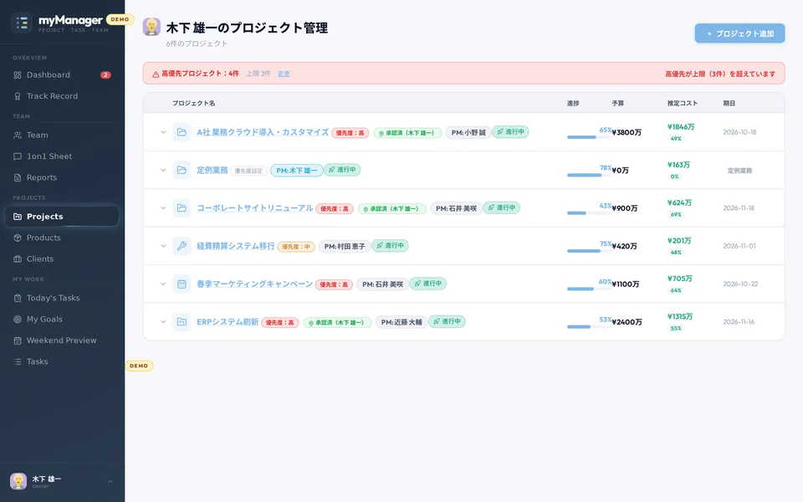Click the DEMO badge beside myManager title
803x502 pixels.
tap(120, 19)
